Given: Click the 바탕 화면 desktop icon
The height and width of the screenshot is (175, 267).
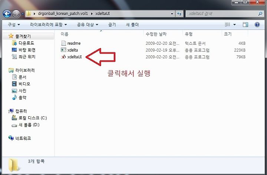Looking at the screenshot, I should 14,50.
